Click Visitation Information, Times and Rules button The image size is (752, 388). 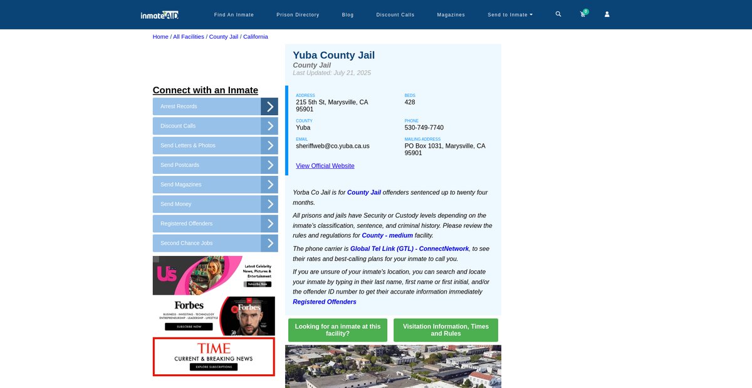click(x=446, y=330)
